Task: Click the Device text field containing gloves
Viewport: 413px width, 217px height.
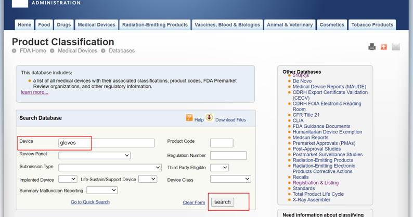Action: [107, 143]
